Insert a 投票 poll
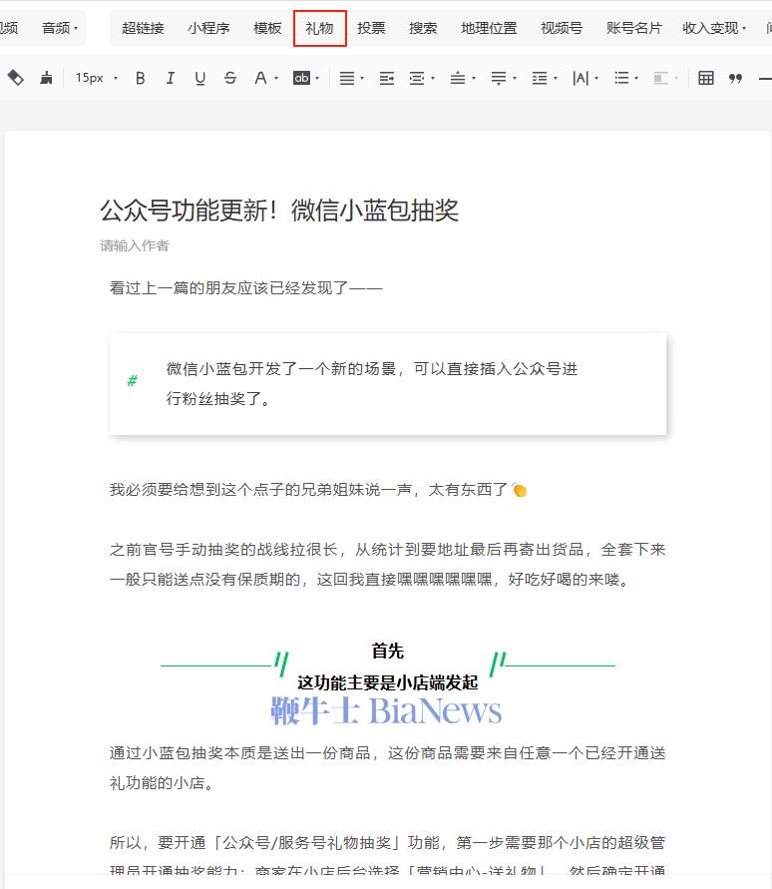Screen dimensions: 772x889 pyautogui.click(x=371, y=28)
